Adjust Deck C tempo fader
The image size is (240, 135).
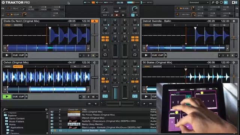pos(95,78)
